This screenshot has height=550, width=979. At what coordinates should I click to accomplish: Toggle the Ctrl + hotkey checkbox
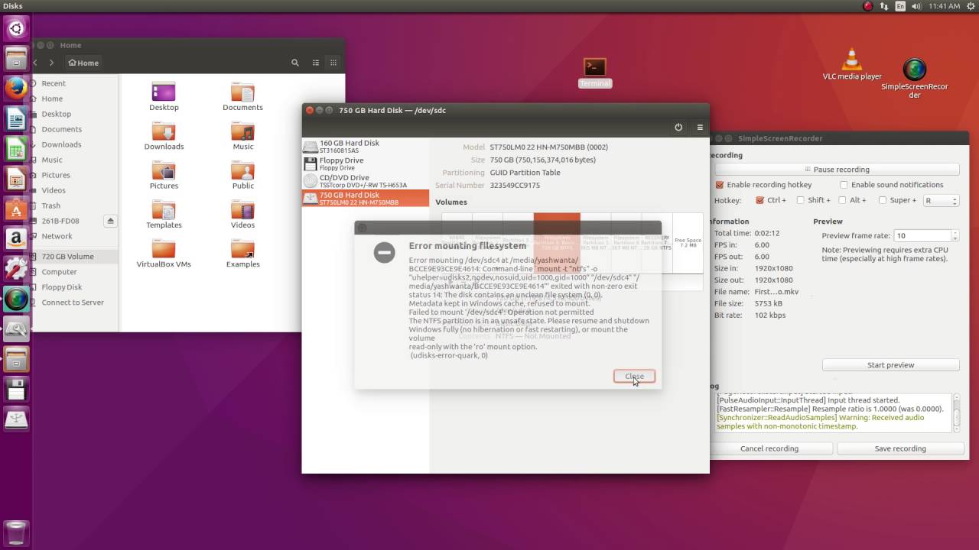pos(759,200)
